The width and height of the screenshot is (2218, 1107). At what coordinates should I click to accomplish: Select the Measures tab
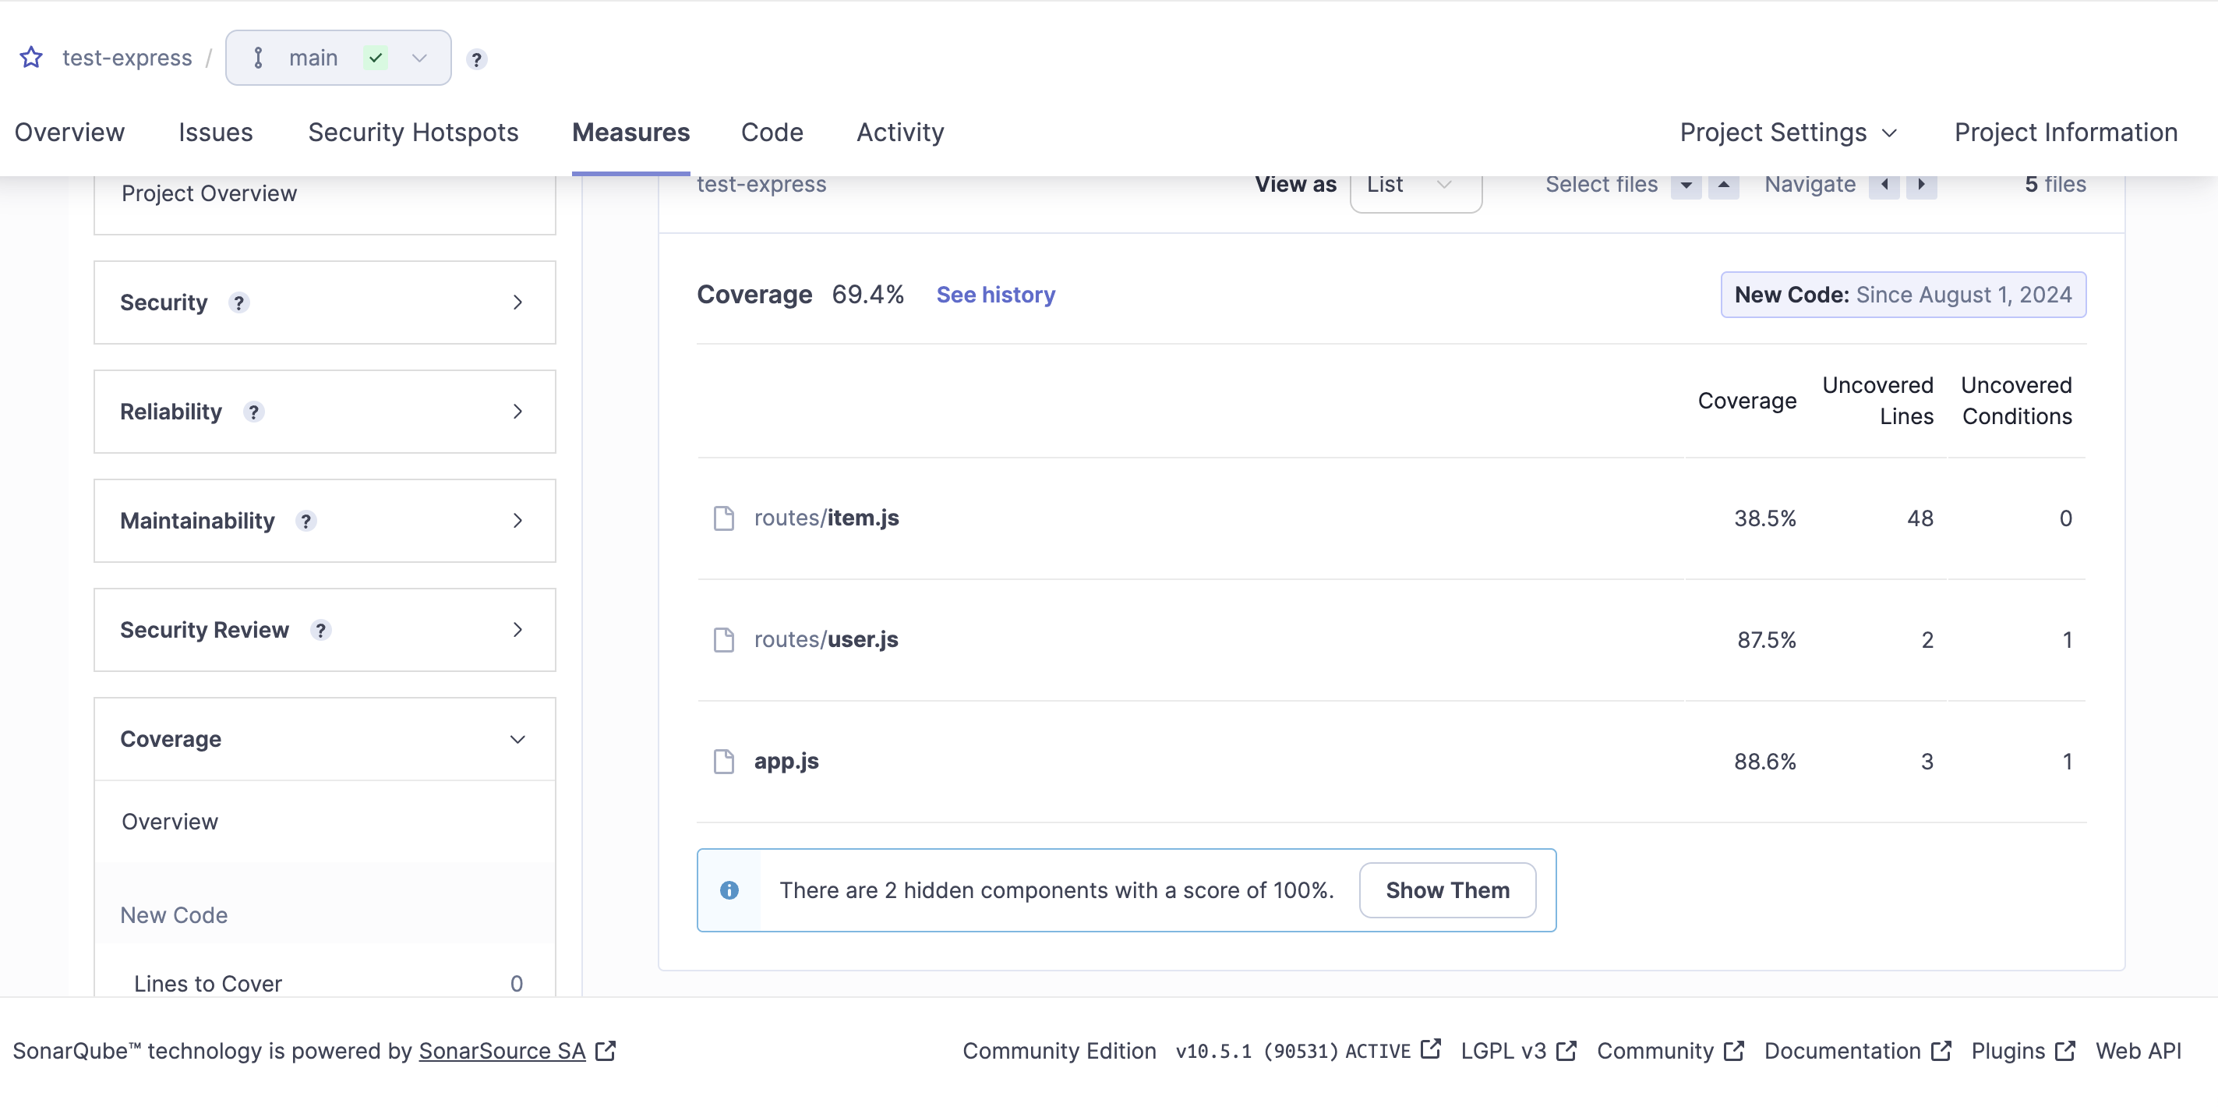(x=631, y=133)
